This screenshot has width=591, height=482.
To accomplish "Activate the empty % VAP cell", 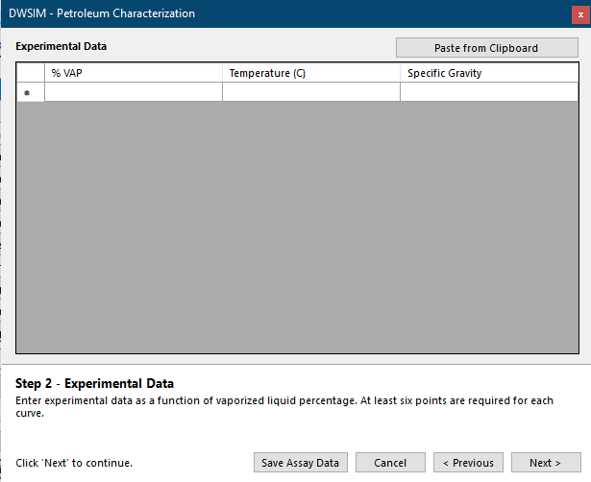I will point(134,92).
